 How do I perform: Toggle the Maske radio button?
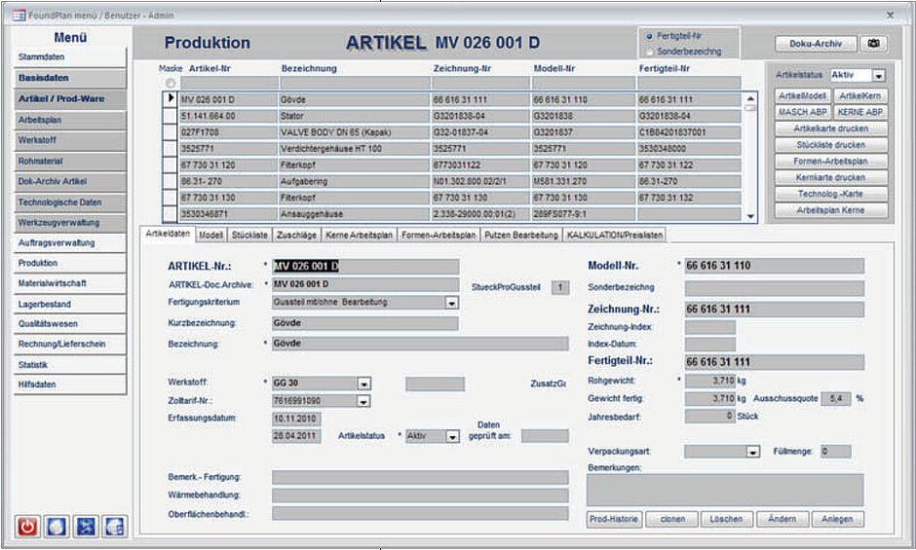172,84
